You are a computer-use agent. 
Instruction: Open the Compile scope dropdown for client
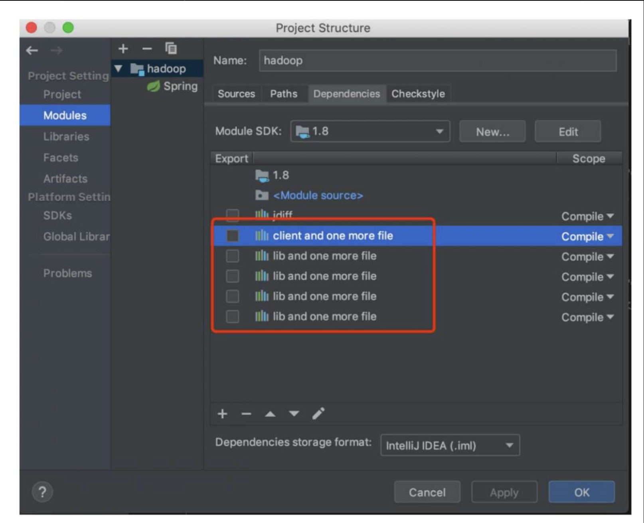tap(588, 237)
